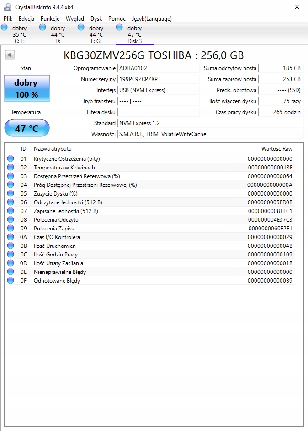Click the blue orb beside Odnotowane Błędy
Image resolution: width=308 pixels, height=431 pixels.
(11, 280)
